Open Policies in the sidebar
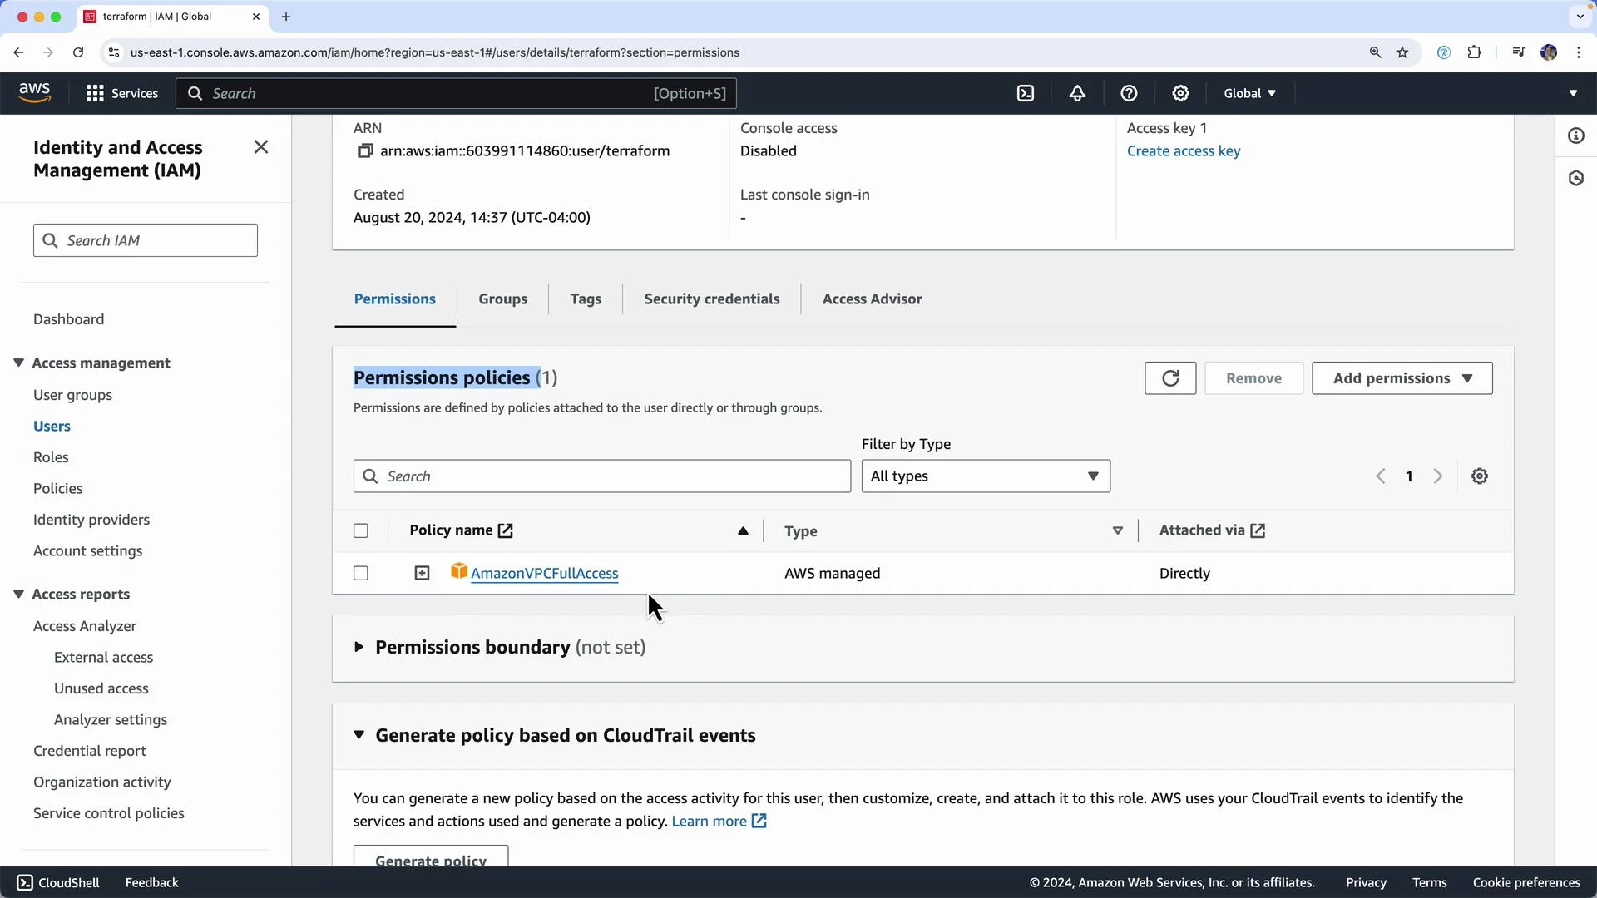Image resolution: width=1597 pixels, height=898 pixels. 58,489
